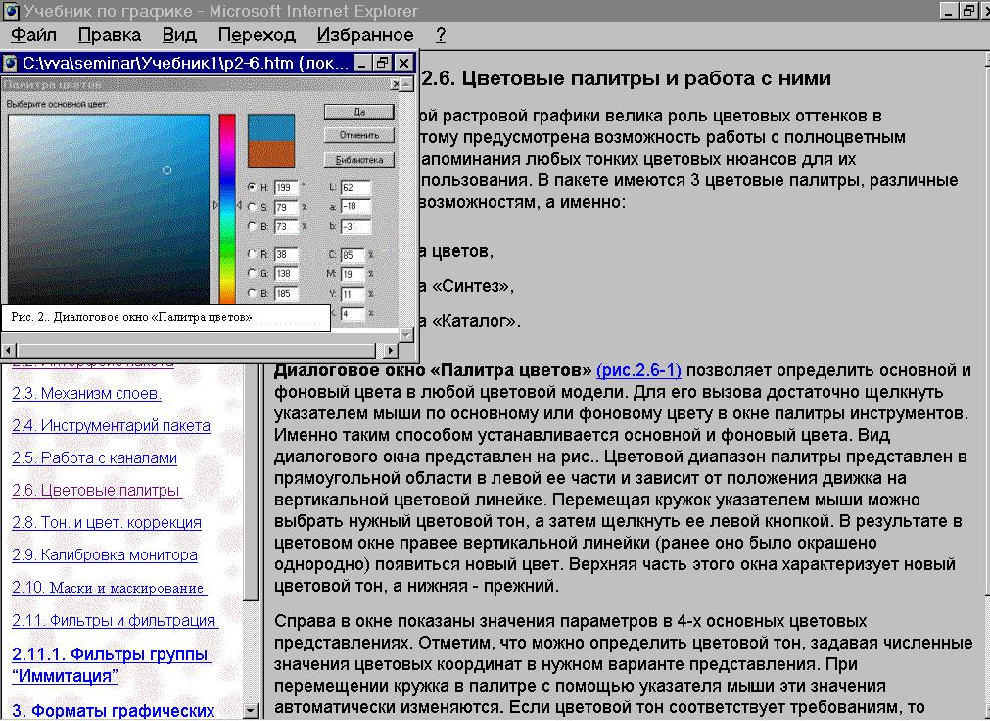Open the 2.9. Калибровка монитора link
The image size is (990, 721).
pos(105,554)
